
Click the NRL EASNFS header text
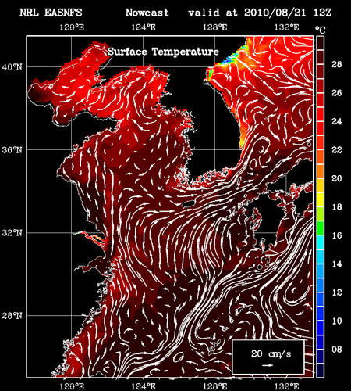click(x=51, y=13)
